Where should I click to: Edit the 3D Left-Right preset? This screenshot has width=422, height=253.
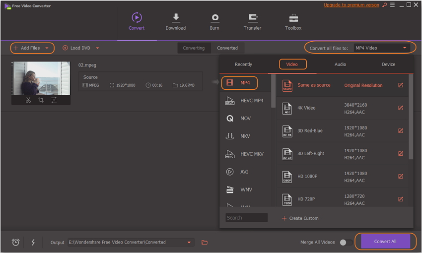pos(401,153)
